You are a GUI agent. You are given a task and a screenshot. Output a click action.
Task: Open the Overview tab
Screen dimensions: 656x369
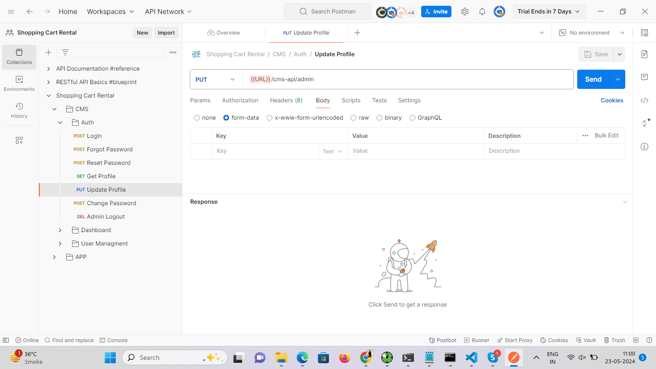tap(223, 33)
